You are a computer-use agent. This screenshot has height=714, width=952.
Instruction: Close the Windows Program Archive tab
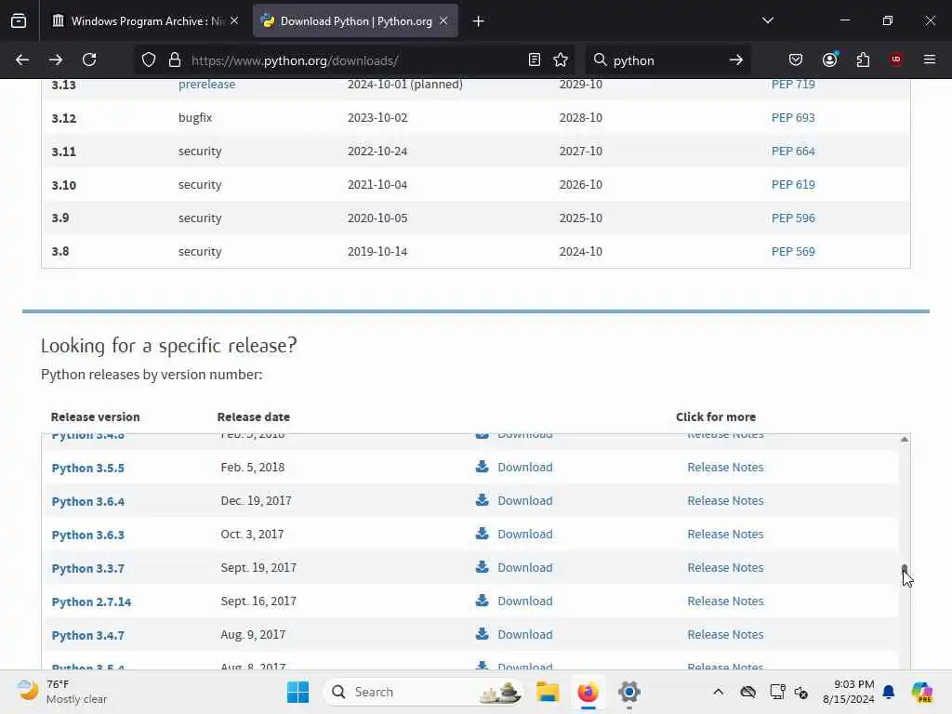(234, 20)
